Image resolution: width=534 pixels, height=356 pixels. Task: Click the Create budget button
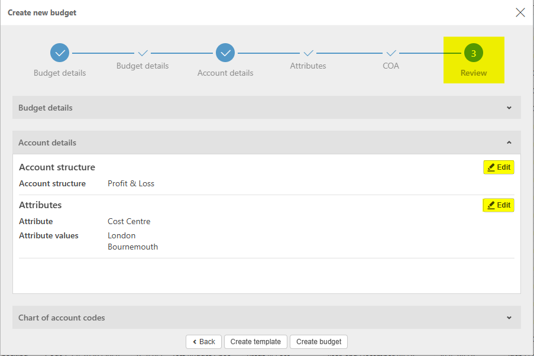(319, 342)
